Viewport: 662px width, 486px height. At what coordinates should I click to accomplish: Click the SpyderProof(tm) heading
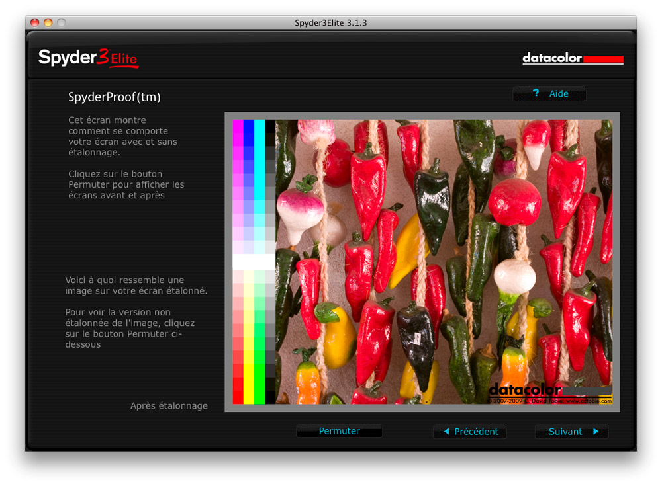point(115,97)
